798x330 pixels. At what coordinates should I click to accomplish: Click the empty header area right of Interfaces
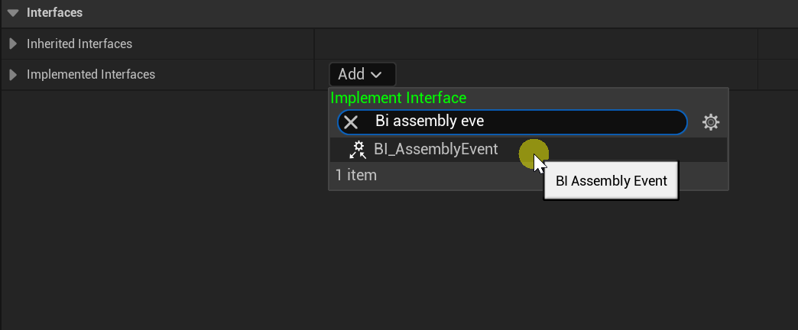[x=459, y=13]
